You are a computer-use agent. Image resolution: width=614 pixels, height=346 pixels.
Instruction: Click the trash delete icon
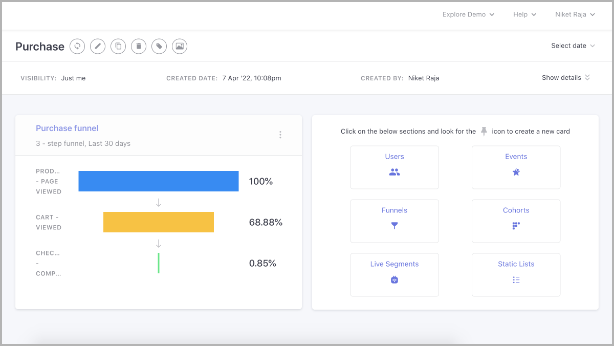click(x=139, y=47)
